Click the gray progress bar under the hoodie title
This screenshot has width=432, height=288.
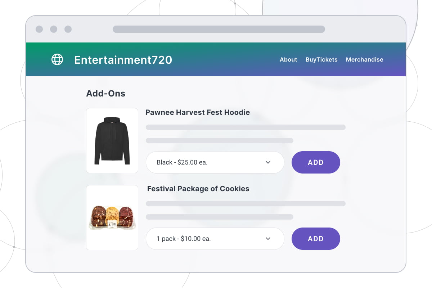pyautogui.click(x=245, y=127)
